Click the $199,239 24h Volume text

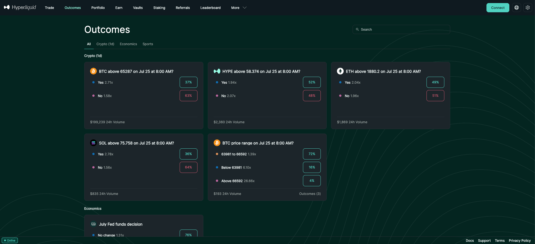coord(107,122)
